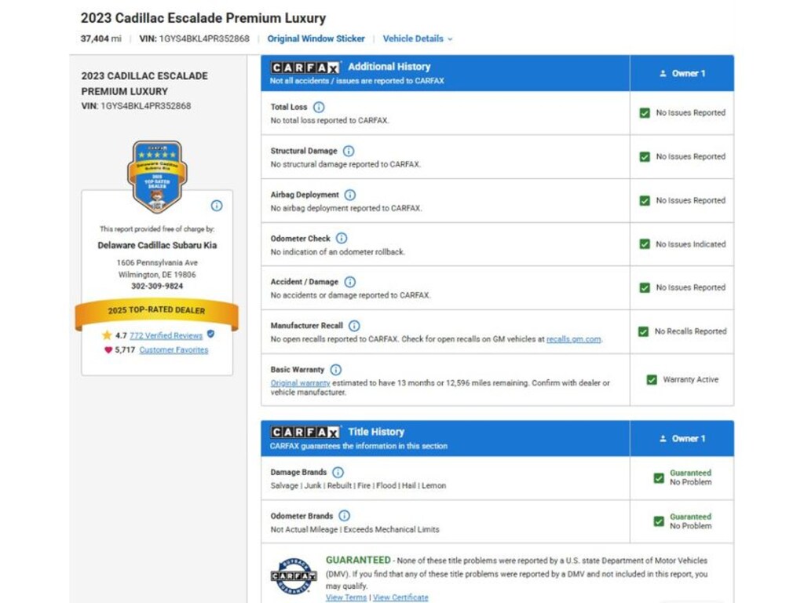Click green check for Total Loss row
The width and height of the screenshot is (804, 603).
(x=645, y=113)
